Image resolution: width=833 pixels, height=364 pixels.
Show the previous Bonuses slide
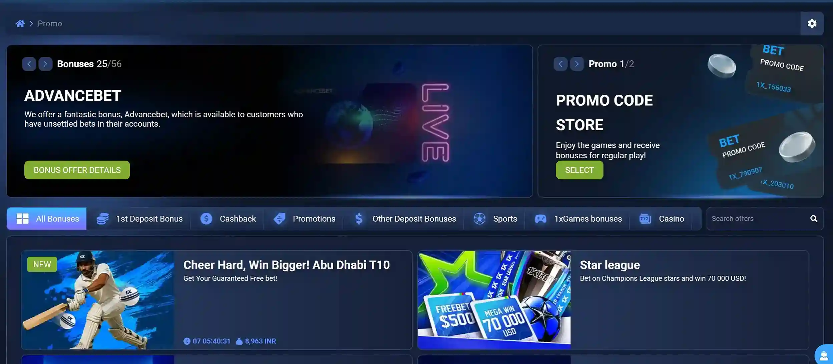click(29, 64)
